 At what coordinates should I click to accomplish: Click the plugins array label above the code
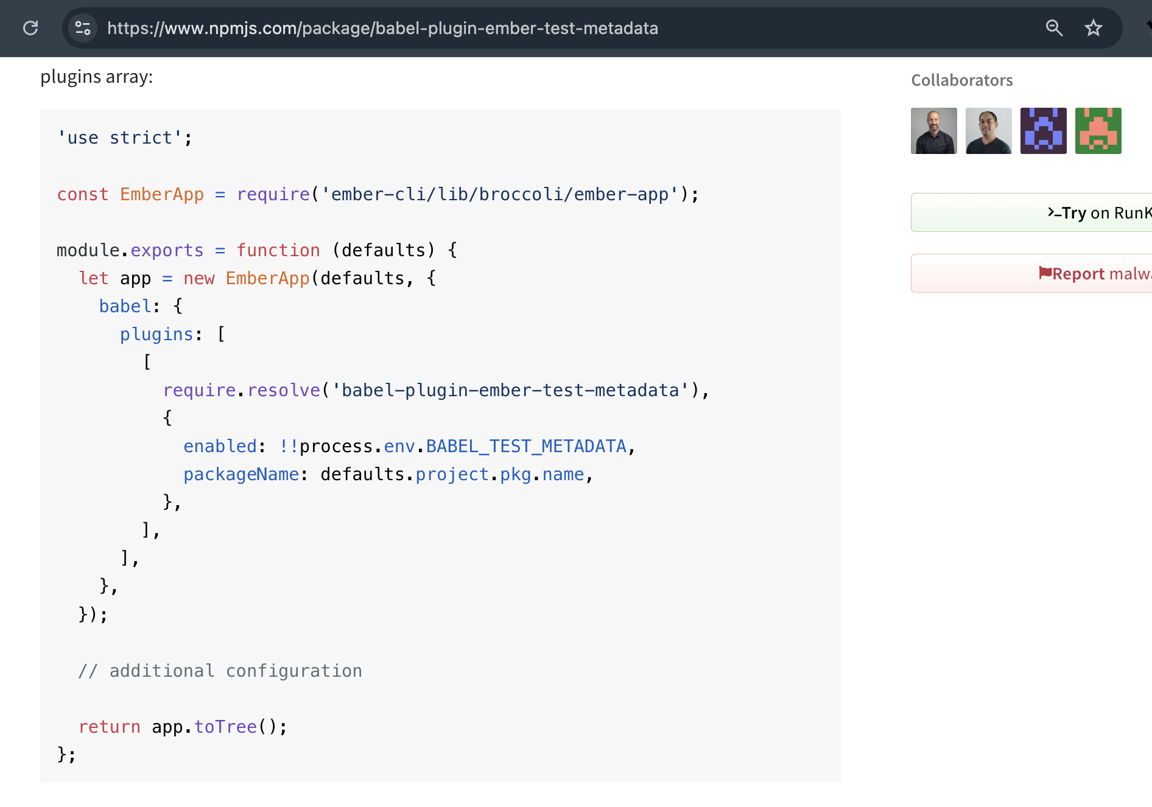(97, 77)
